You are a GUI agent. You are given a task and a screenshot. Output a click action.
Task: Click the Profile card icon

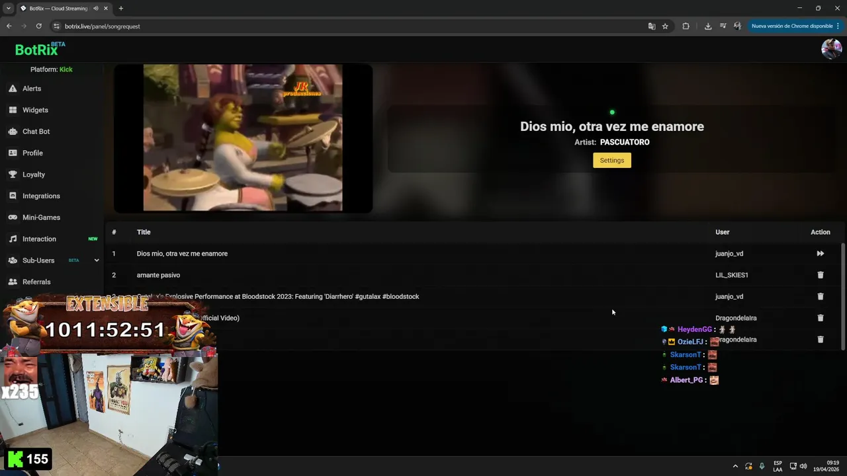click(13, 153)
